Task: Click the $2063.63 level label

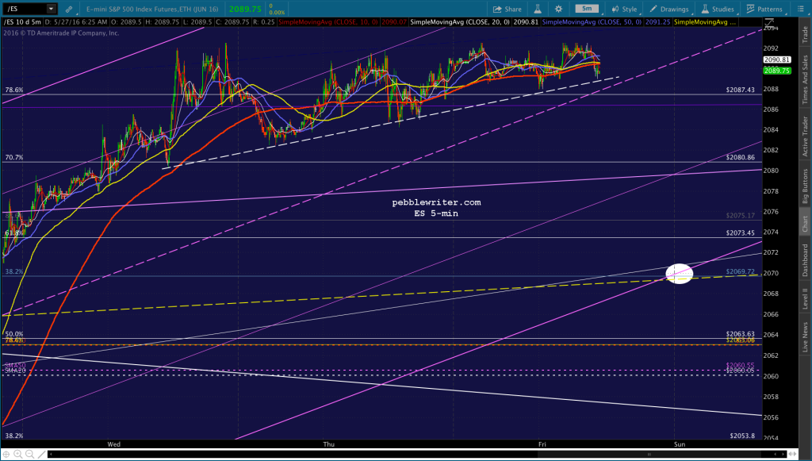Action: pyautogui.click(x=740, y=334)
